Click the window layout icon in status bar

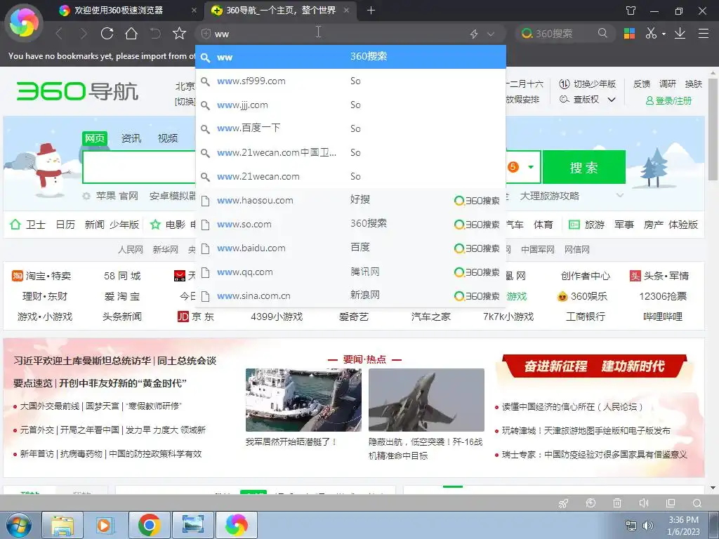(x=671, y=503)
